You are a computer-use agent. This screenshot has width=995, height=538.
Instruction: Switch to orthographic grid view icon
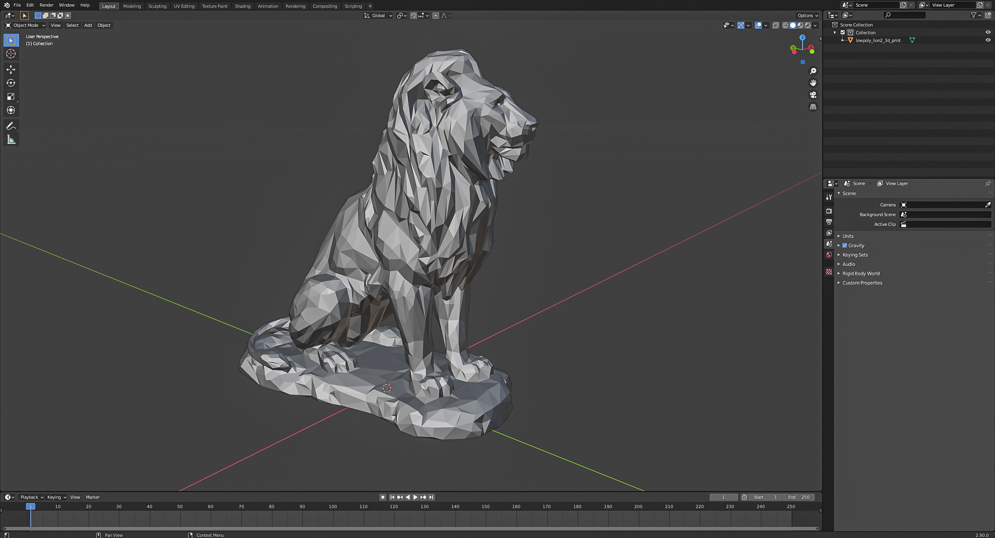tap(813, 107)
